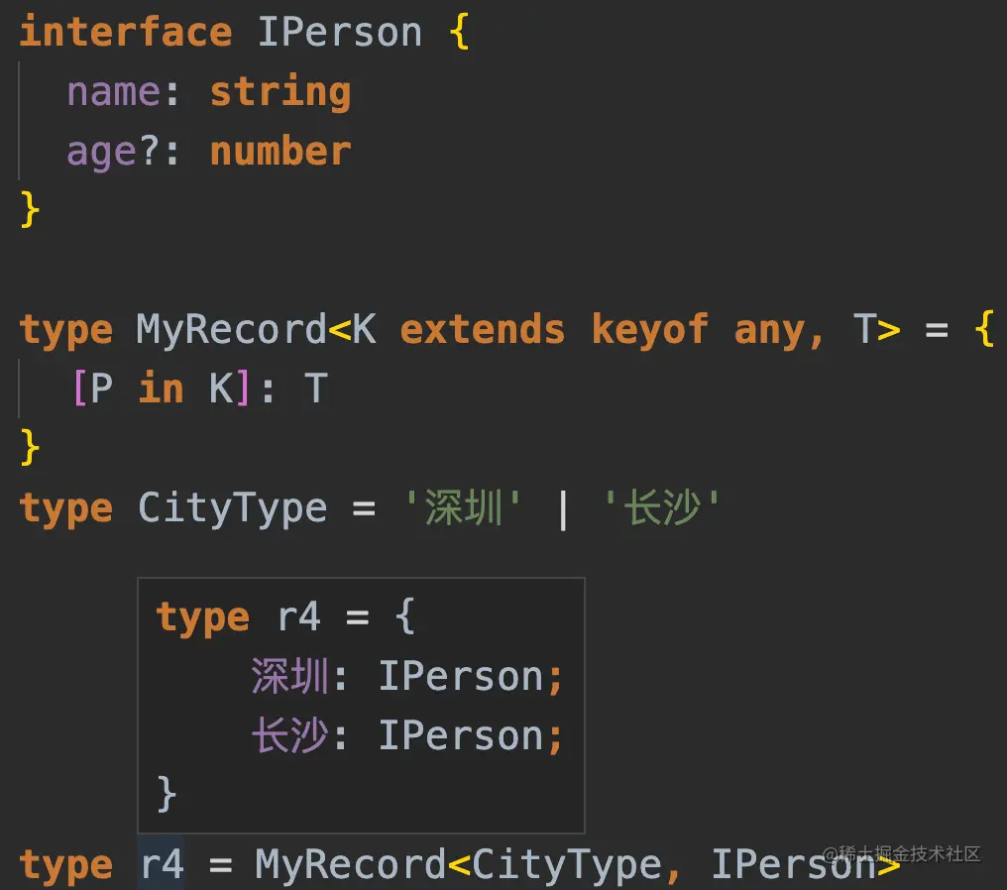The width and height of the screenshot is (1007, 890).
Task: Click the MyRecord type name in its definition
Action: pos(232,329)
